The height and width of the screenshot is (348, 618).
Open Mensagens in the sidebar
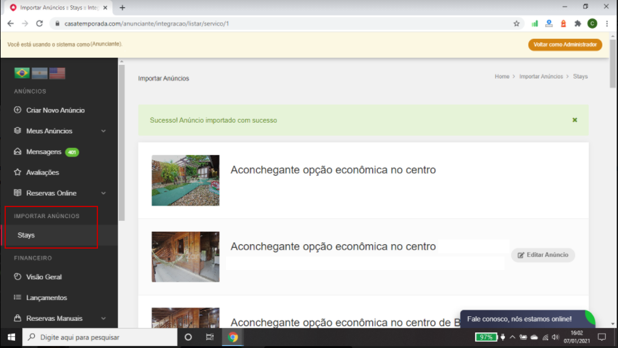pos(43,152)
